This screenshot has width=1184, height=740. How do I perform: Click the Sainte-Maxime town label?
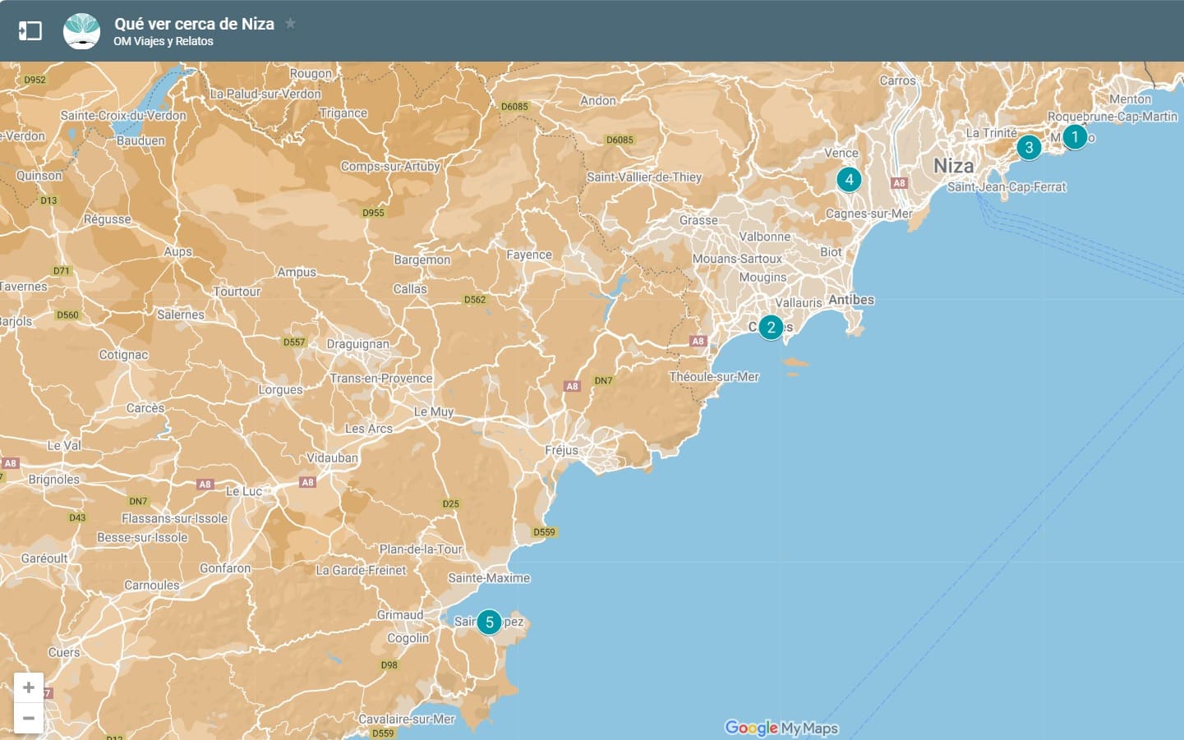489,578
